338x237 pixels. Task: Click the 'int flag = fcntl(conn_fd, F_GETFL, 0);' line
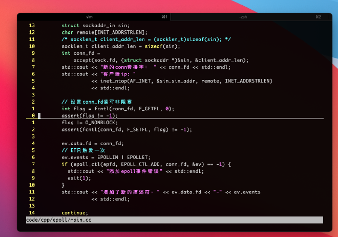pyautogui.click(x=118, y=109)
